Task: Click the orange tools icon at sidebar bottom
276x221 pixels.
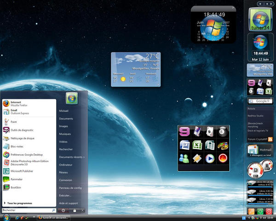Action: [251, 211]
